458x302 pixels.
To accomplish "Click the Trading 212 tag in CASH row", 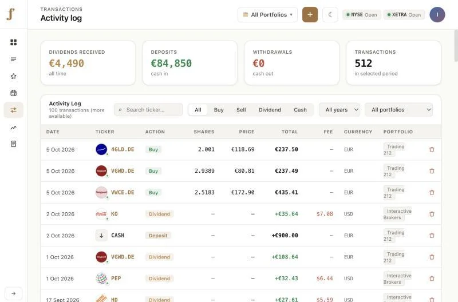I will [394, 236].
